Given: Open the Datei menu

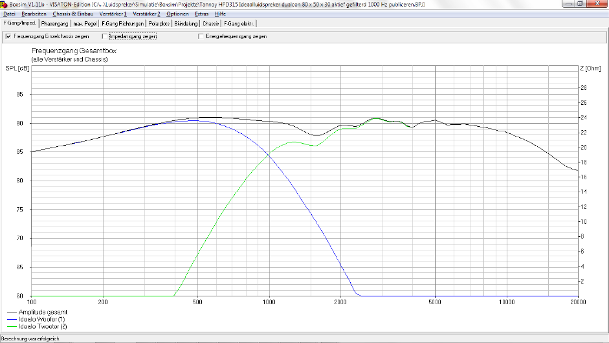Looking at the screenshot, I should click(x=9, y=14).
